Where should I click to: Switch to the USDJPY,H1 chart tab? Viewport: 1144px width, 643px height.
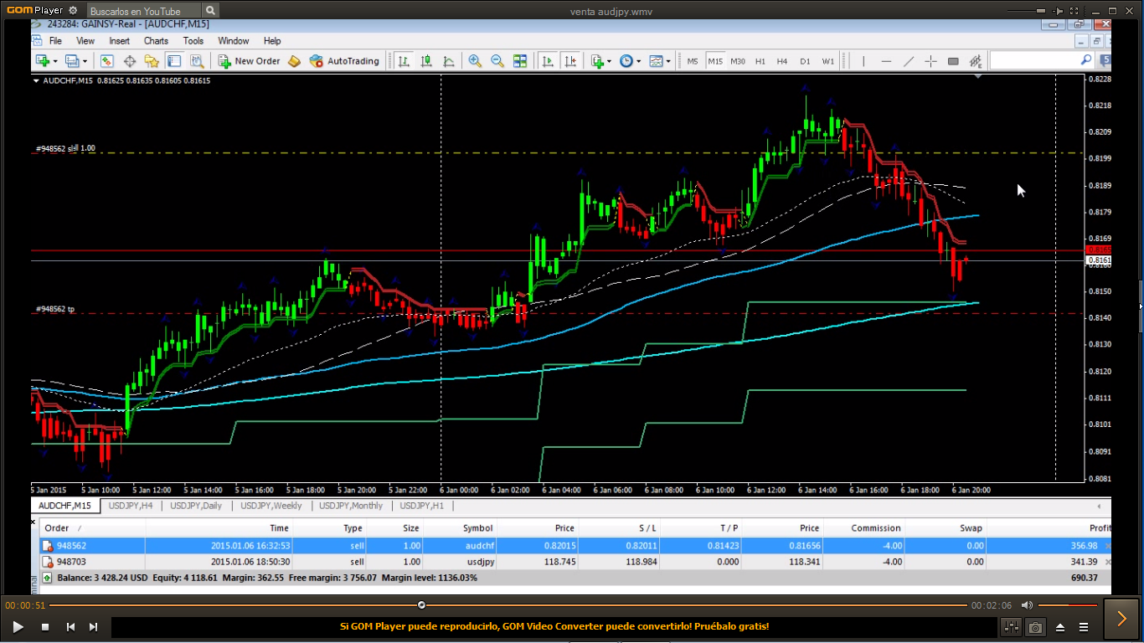pos(421,506)
